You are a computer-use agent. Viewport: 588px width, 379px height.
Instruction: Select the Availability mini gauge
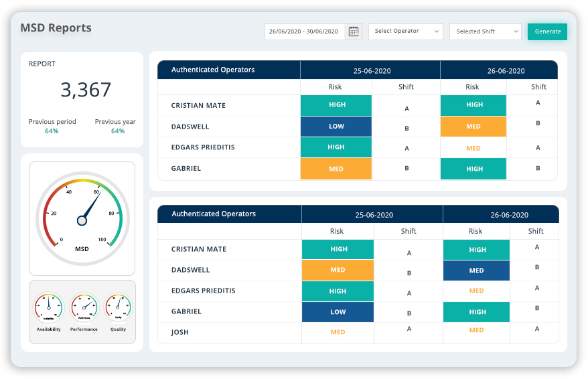click(x=48, y=308)
